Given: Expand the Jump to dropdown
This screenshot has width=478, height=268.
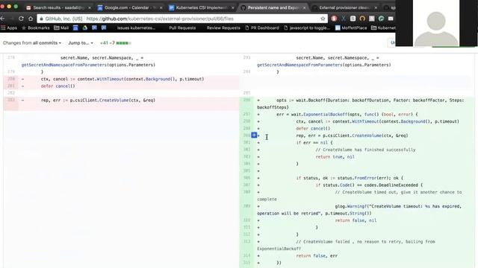Looking at the screenshot, I should [x=81, y=43].
